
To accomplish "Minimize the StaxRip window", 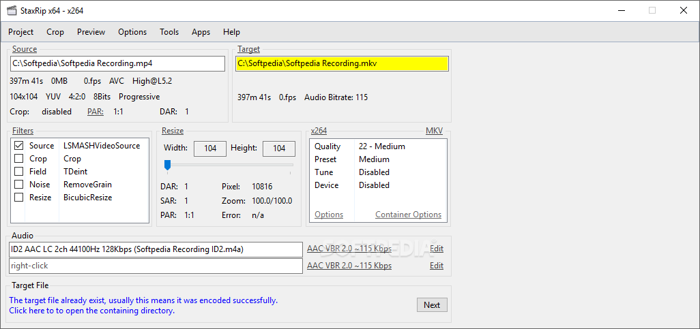I will click(x=621, y=11).
